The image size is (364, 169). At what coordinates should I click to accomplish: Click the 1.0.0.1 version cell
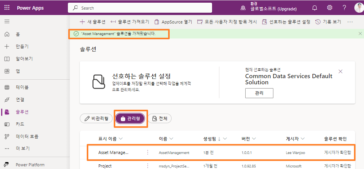coord(248,153)
